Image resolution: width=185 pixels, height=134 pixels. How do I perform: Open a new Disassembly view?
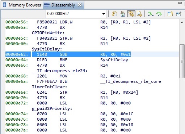(170, 14)
